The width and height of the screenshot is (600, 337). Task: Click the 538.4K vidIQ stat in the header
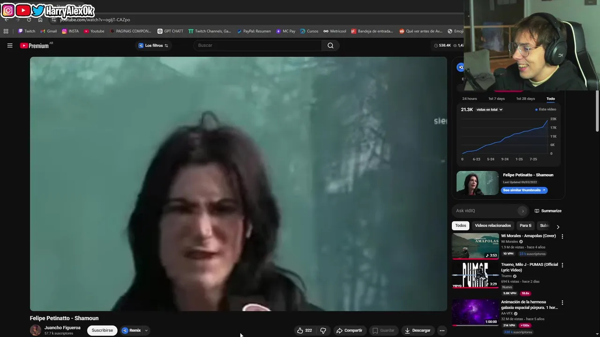tap(442, 45)
